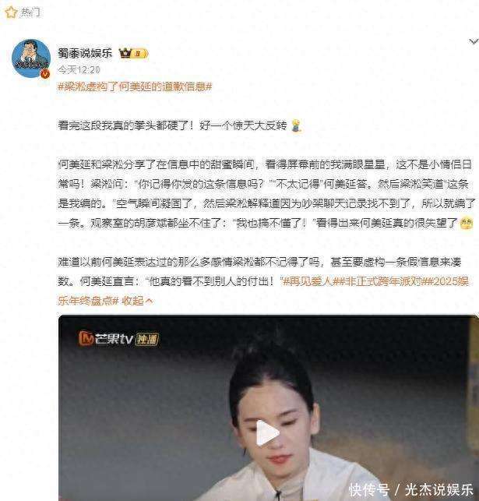The image size is (479, 501).
Task: Click the 热门 label
Action: click(x=30, y=12)
